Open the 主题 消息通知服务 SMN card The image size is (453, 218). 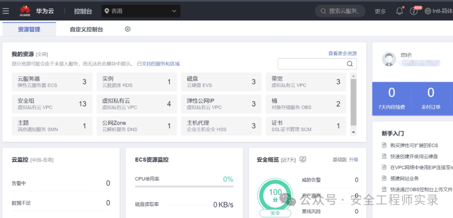(52, 126)
